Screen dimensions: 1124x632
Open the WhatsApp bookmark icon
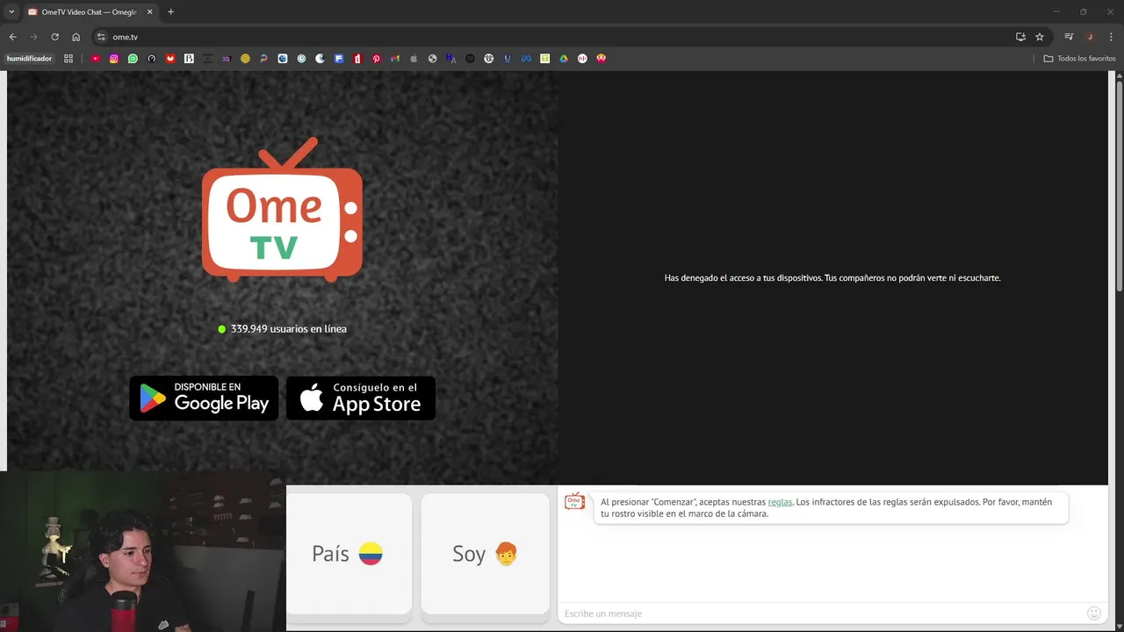(x=133, y=59)
